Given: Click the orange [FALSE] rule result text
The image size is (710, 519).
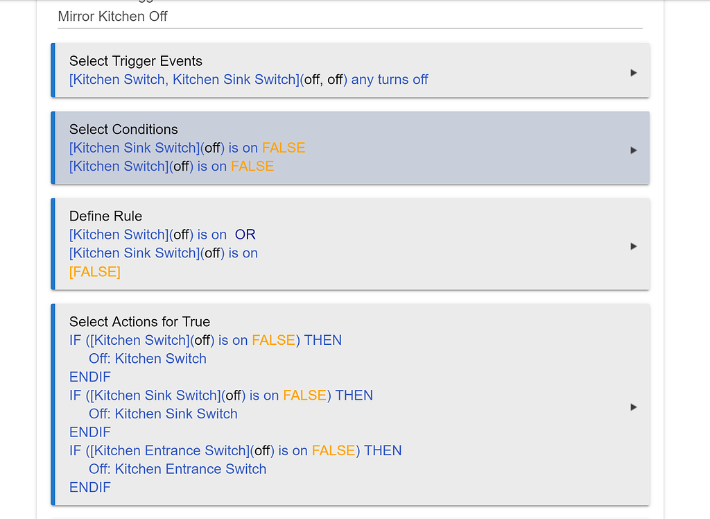Looking at the screenshot, I should tap(94, 271).
